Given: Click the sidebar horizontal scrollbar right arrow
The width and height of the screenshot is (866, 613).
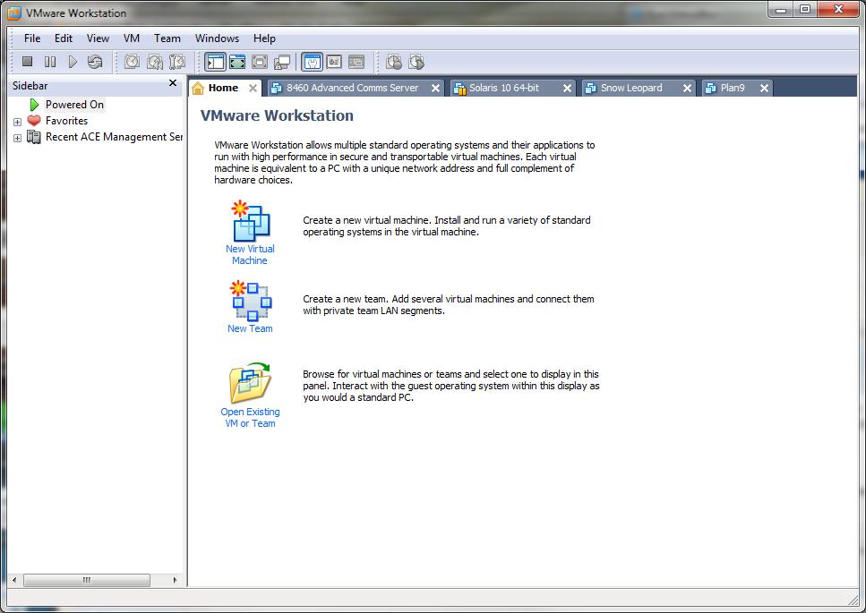Looking at the screenshot, I should click(x=175, y=580).
